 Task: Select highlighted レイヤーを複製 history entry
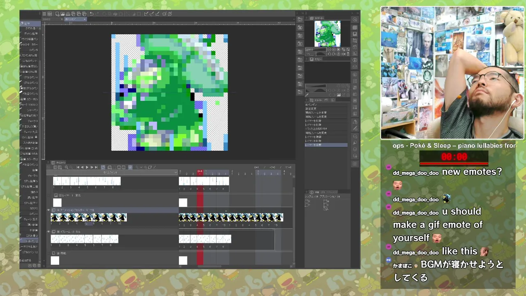click(x=325, y=145)
